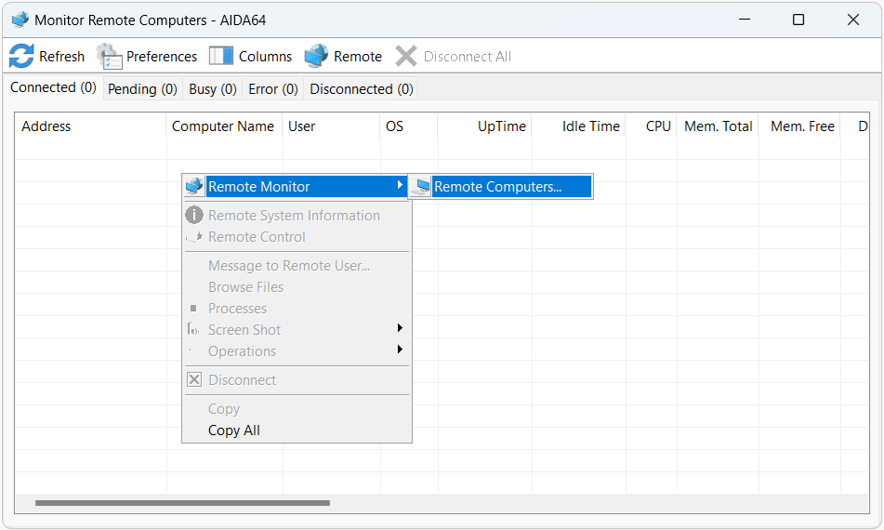Click the Disconnect All X icon
Screen dimensions: 884x530
point(406,56)
